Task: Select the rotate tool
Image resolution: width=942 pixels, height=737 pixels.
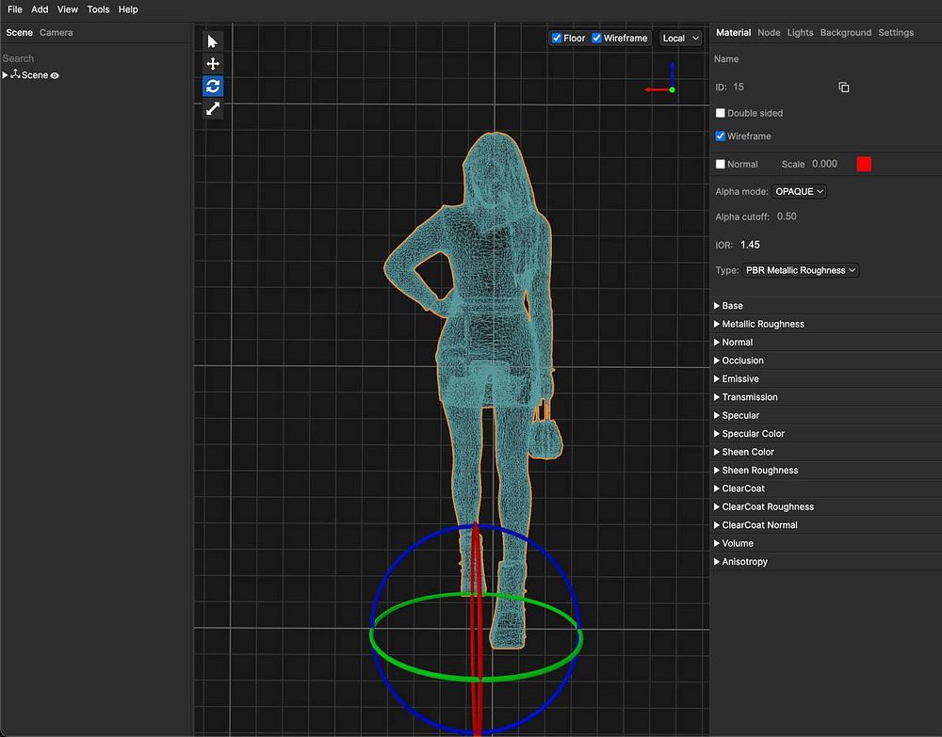Action: [213, 86]
